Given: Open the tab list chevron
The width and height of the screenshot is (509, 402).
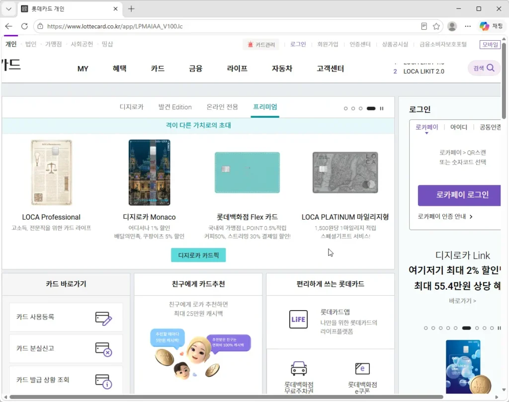Looking at the screenshot, I should (9, 9).
